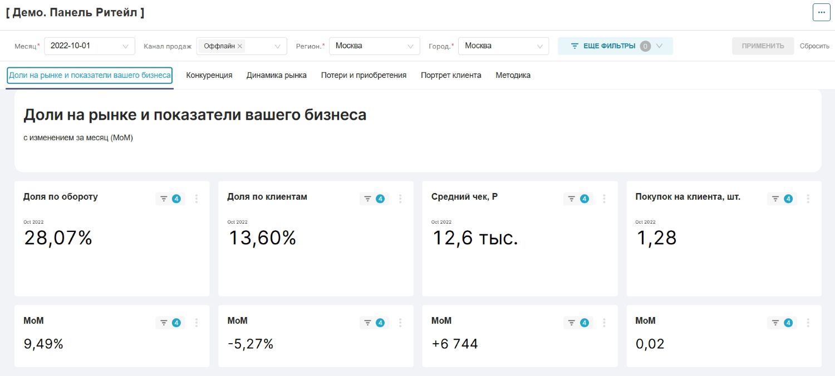Open kebab menu on the -5,27% MoM card

(400, 323)
